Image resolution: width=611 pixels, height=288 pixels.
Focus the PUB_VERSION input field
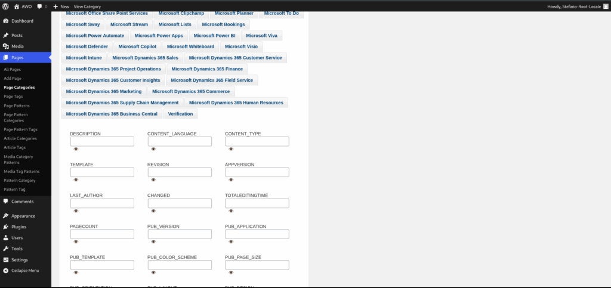click(x=180, y=234)
